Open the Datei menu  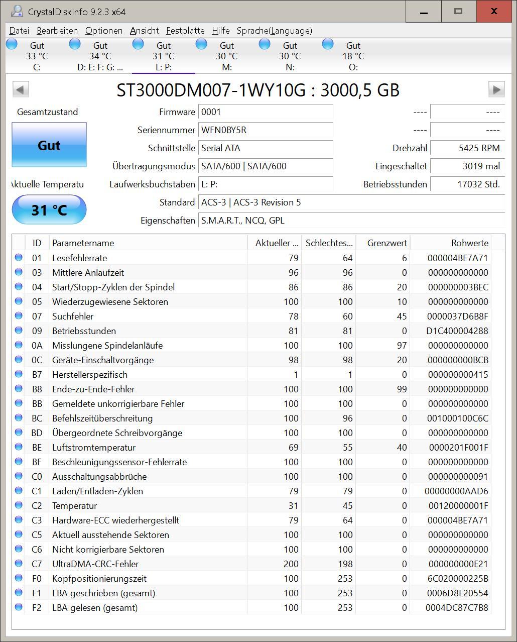click(x=19, y=31)
